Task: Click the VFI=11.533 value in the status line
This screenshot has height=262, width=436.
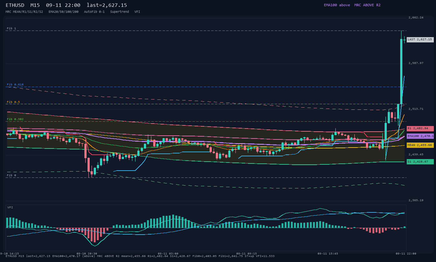Action: (x=264, y=256)
